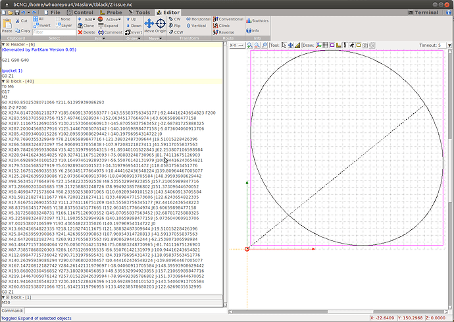Create a new file with the toolbar icon
Image resolution: width=454 pixels, height=322 pixels.
(x=4, y=13)
